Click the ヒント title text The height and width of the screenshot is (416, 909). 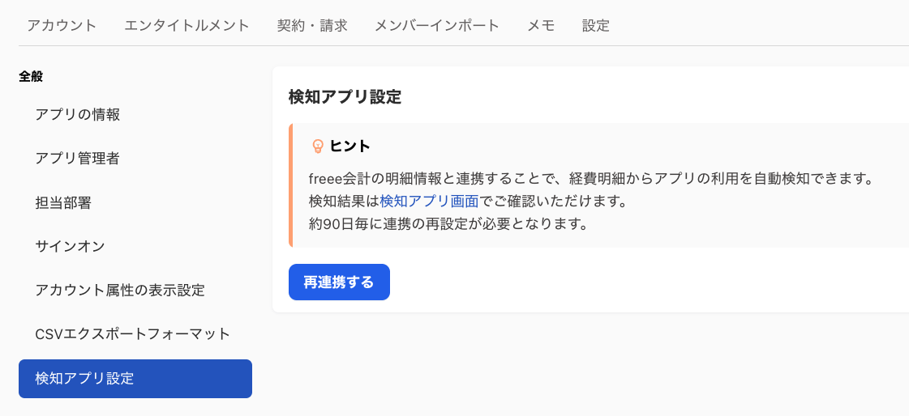pos(350,146)
